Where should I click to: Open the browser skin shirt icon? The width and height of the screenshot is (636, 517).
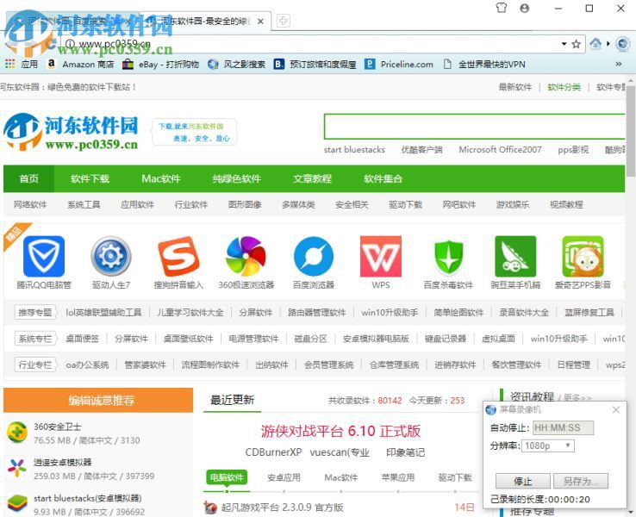coord(502,8)
